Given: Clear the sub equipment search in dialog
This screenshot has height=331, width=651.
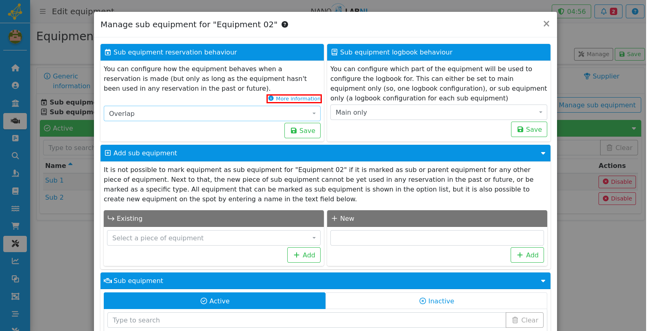Looking at the screenshot, I should [524, 320].
